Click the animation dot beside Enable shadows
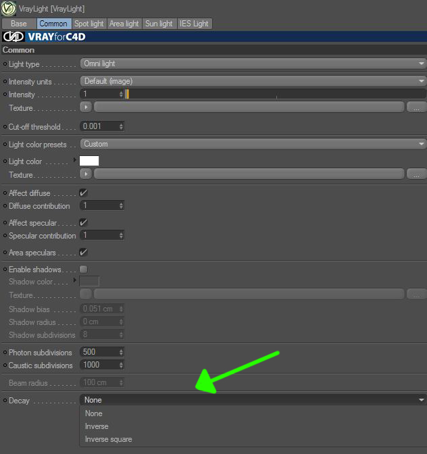The width and height of the screenshot is (427, 454). pos(5,270)
